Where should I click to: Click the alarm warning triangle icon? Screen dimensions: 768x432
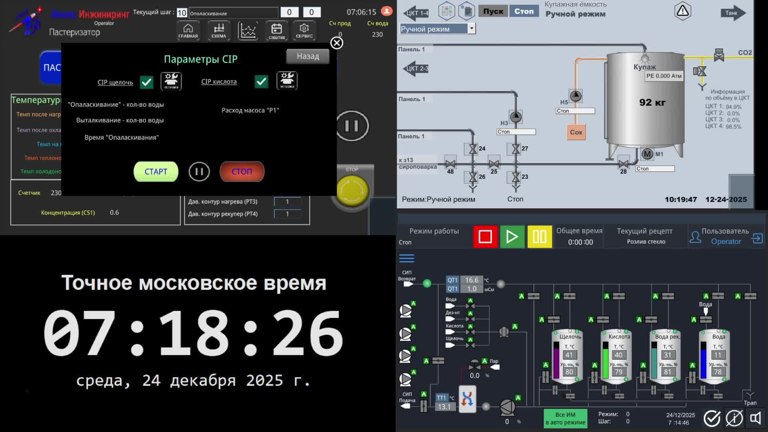682,11
